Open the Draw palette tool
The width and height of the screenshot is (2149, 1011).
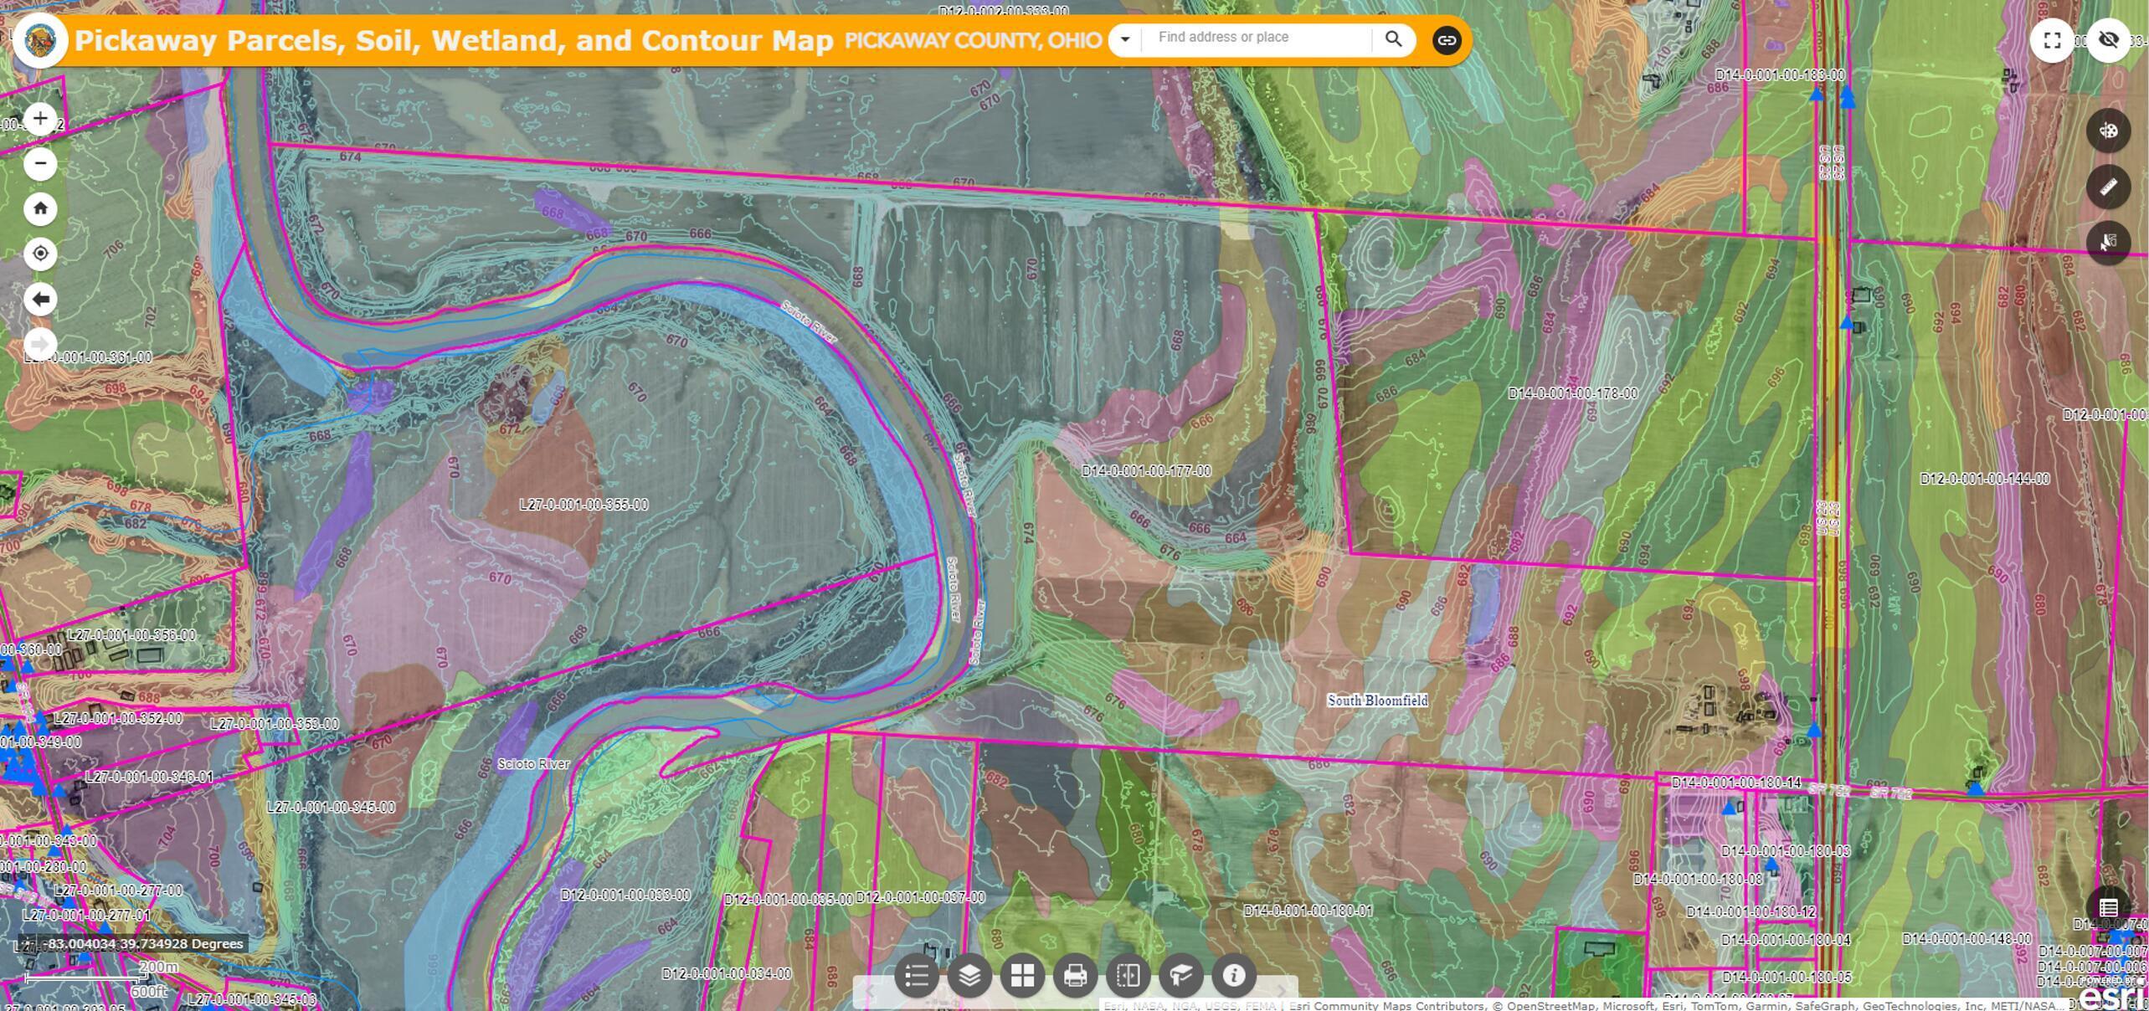click(x=2108, y=131)
